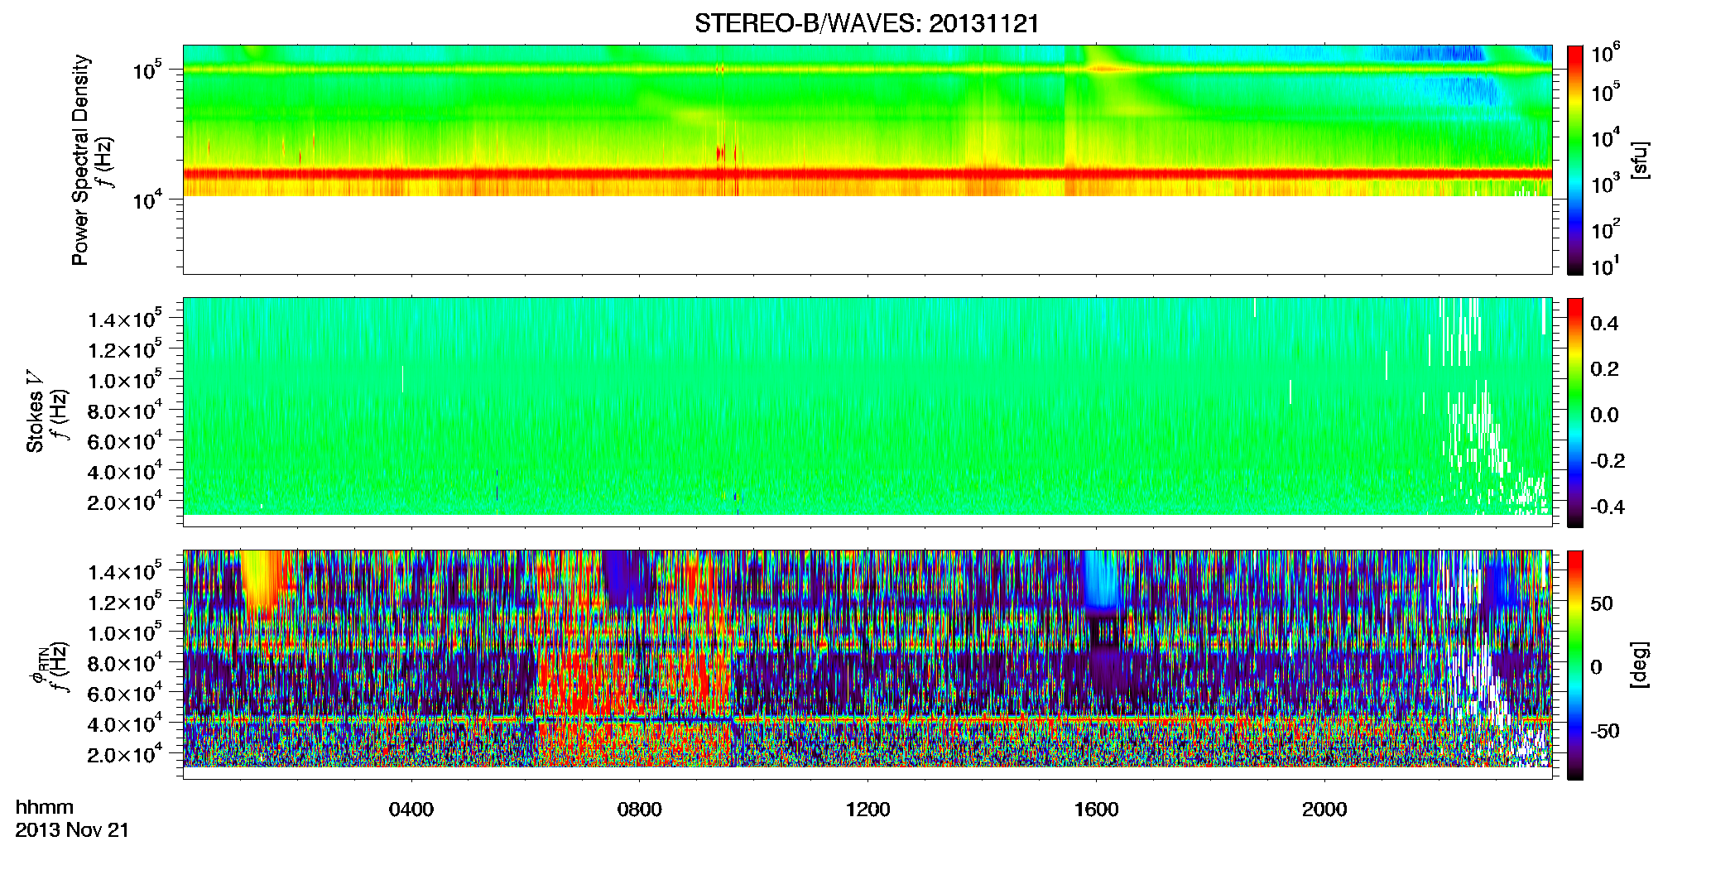Click the Stokes V axis title

pyautogui.click(x=35, y=412)
